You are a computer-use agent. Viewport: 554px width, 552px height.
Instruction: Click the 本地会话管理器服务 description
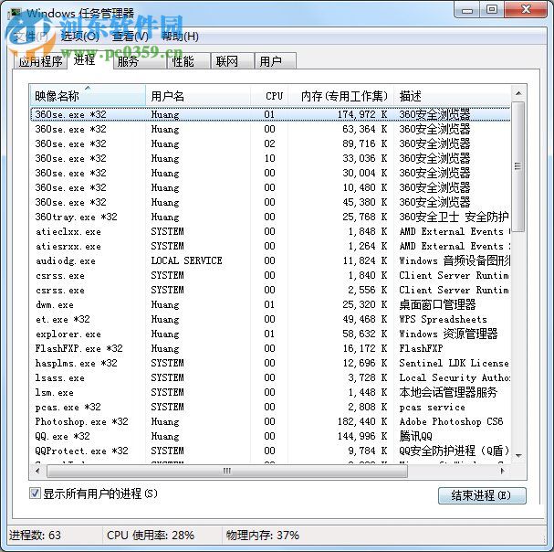click(448, 392)
